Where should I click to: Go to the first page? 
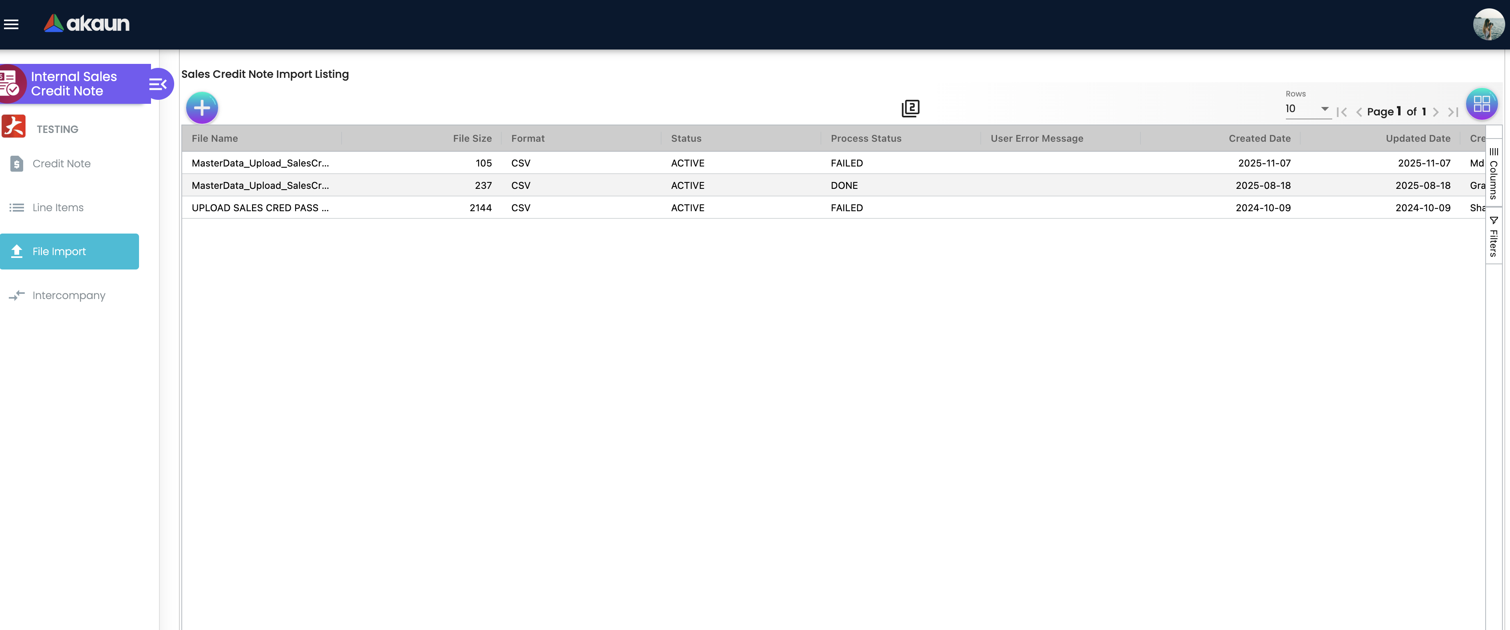coord(1342,112)
